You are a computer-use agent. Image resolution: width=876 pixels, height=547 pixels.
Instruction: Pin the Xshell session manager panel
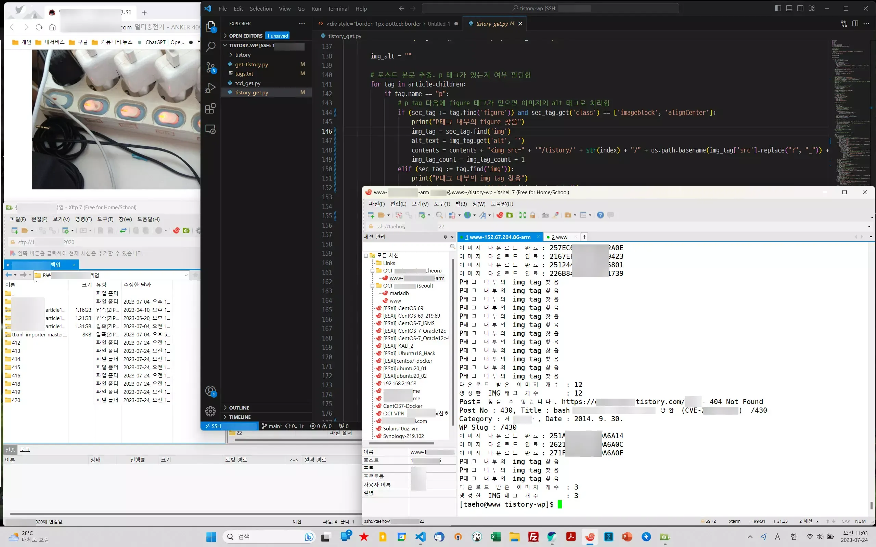[x=445, y=237]
